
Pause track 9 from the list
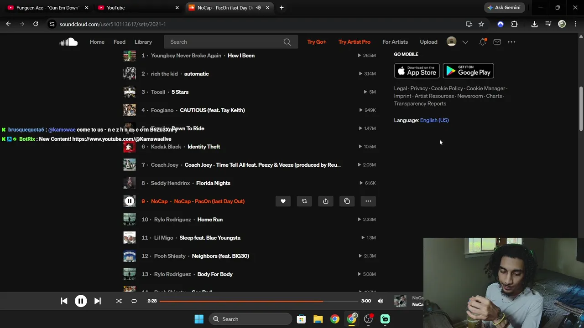pyautogui.click(x=130, y=201)
